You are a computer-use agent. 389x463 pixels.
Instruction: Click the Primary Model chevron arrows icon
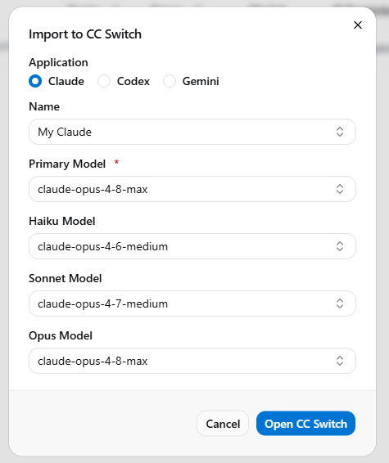pos(340,189)
